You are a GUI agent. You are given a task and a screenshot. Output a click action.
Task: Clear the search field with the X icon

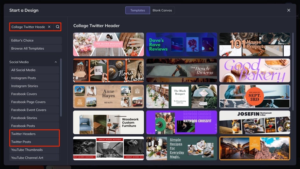pos(49,27)
